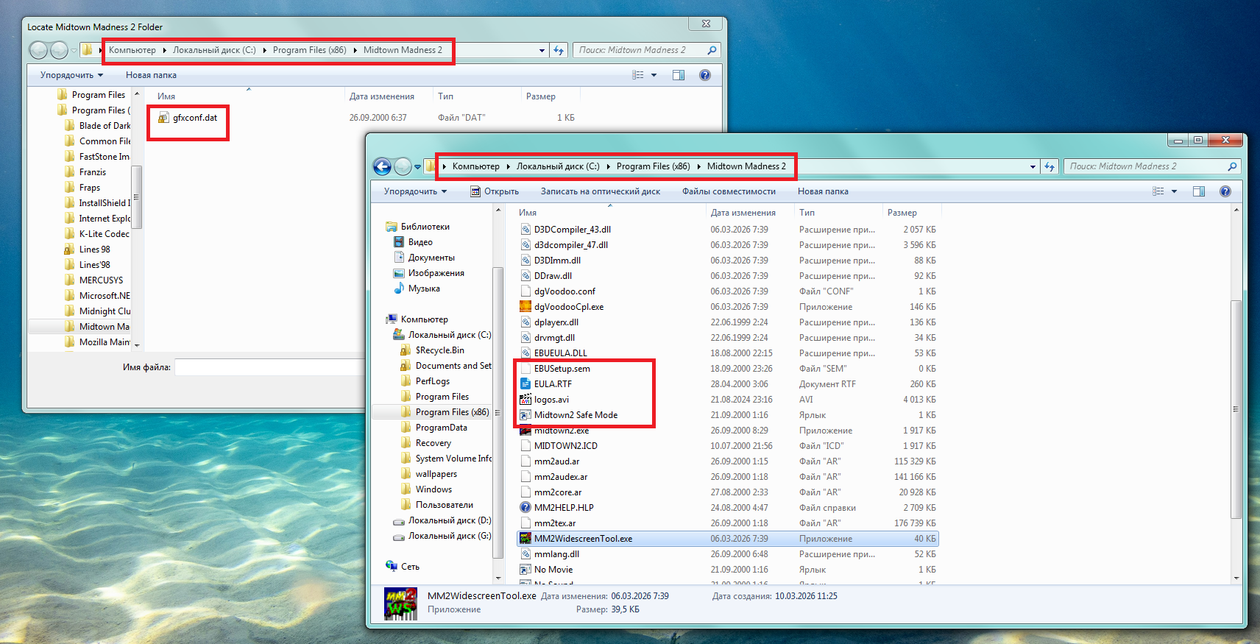
Task: Click the large MM2WidescreenTool thumbnail in details pane
Action: (x=400, y=604)
